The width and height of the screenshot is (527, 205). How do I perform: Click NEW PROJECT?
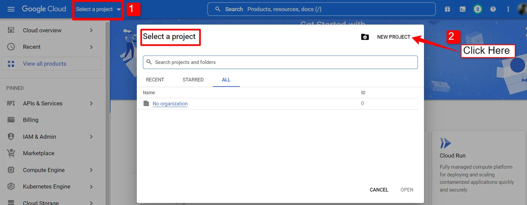coord(394,37)
